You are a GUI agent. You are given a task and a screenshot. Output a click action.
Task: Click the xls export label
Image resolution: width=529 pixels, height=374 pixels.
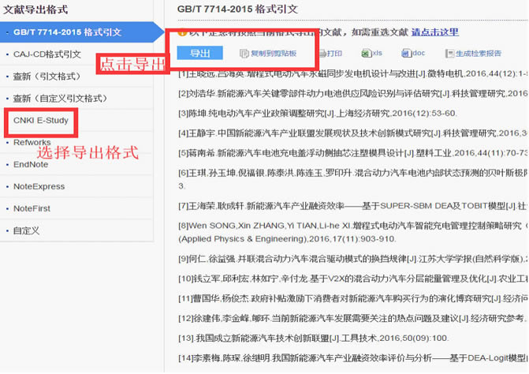coord(377,53)
